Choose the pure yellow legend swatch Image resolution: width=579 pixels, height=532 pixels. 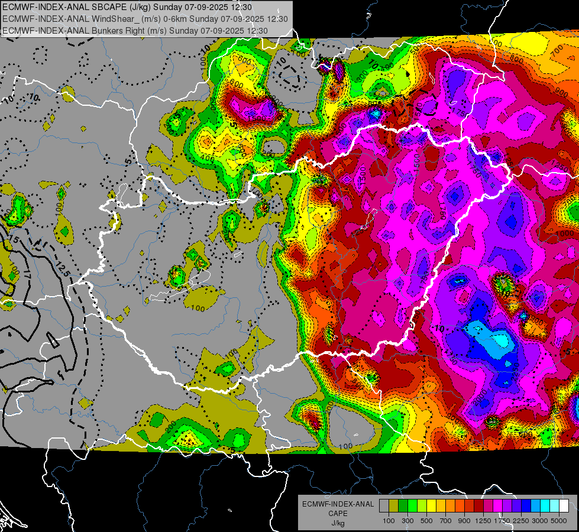(431, 506)
